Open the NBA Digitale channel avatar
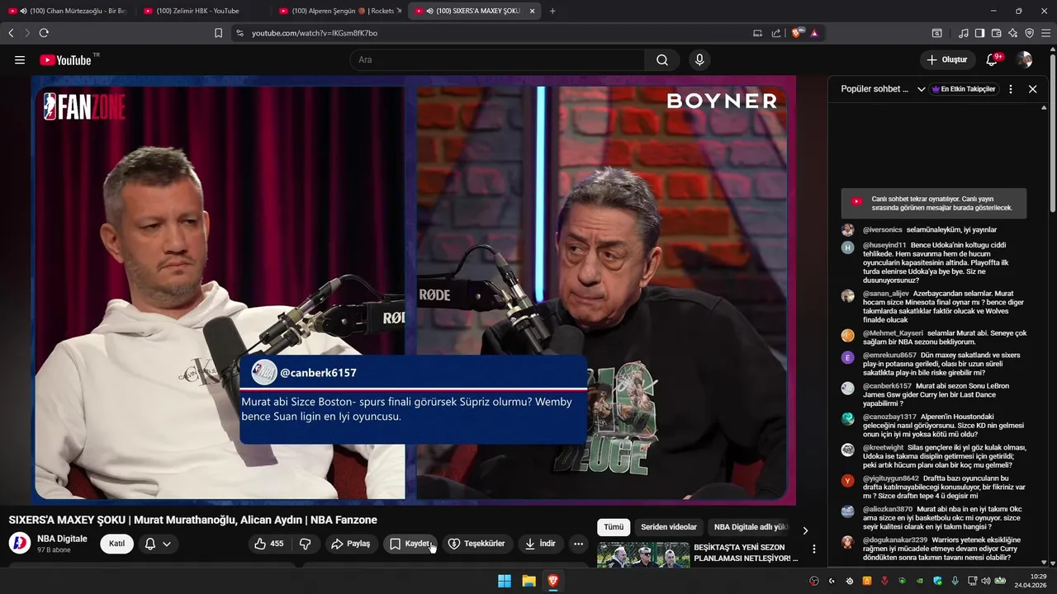The image size is (1057, 594). click(x=20, y=543)
